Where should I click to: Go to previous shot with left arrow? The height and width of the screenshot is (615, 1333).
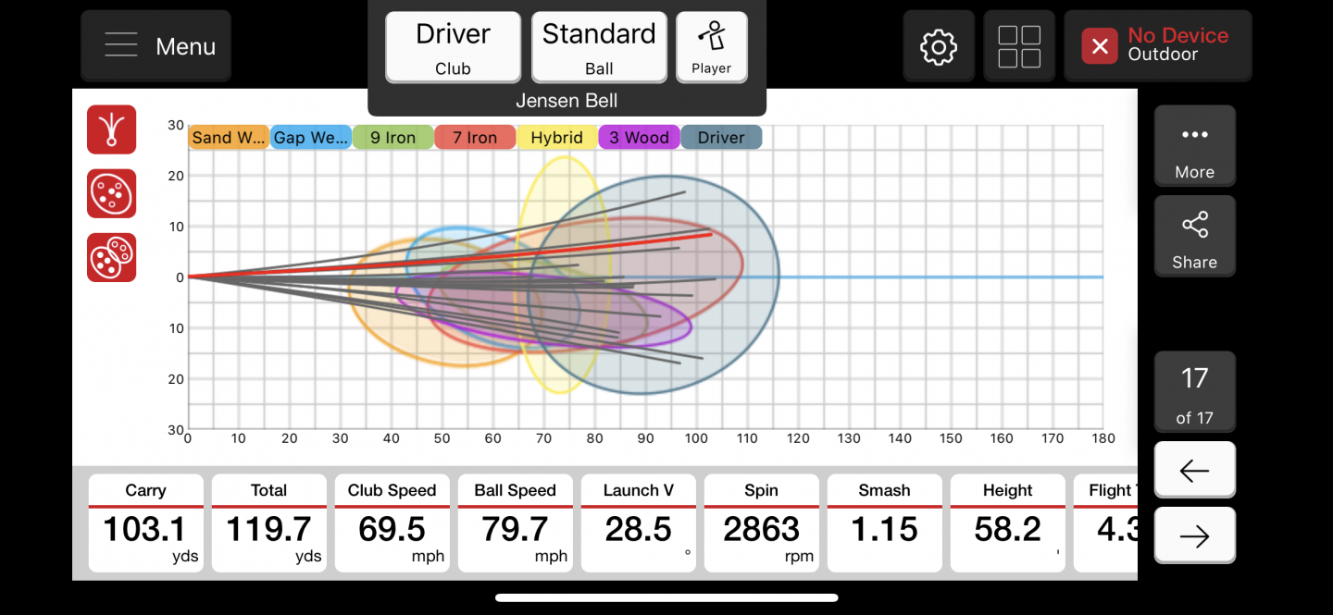(x=1194, y=470)
